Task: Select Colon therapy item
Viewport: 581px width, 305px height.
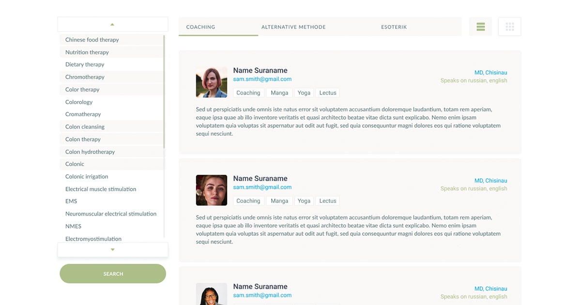Action: [111, 139]
